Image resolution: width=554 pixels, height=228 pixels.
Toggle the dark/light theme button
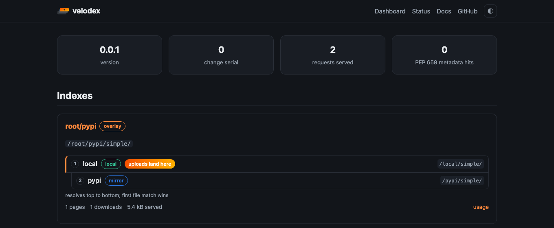[490, 11]
